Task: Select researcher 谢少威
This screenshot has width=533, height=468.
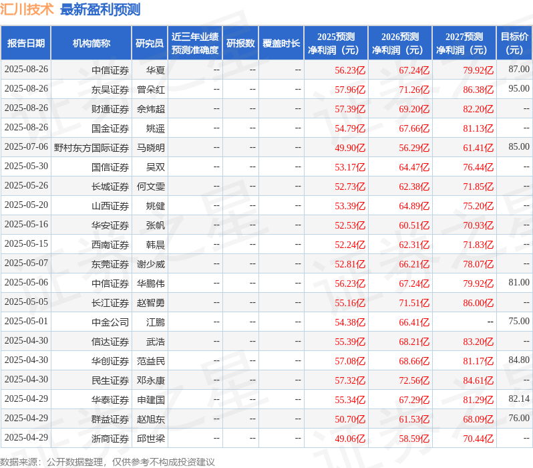Action: pyautogui.click(x=151, y=265)
